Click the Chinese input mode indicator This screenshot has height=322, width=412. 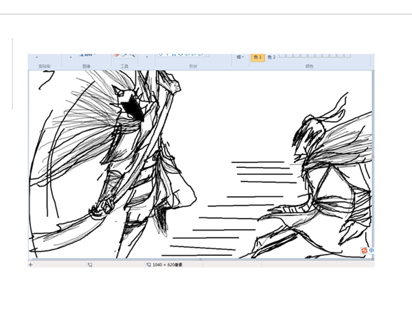[x=371, y=252]
